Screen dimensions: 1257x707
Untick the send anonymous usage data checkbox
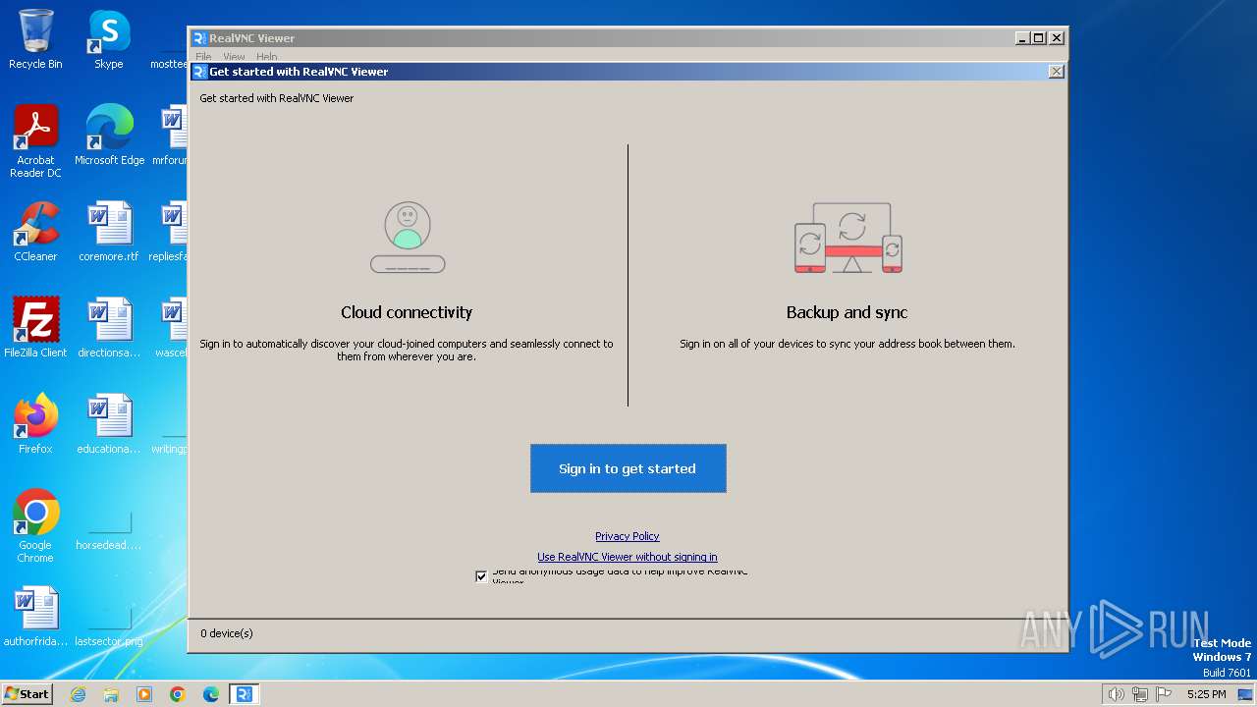pos(481,576)
